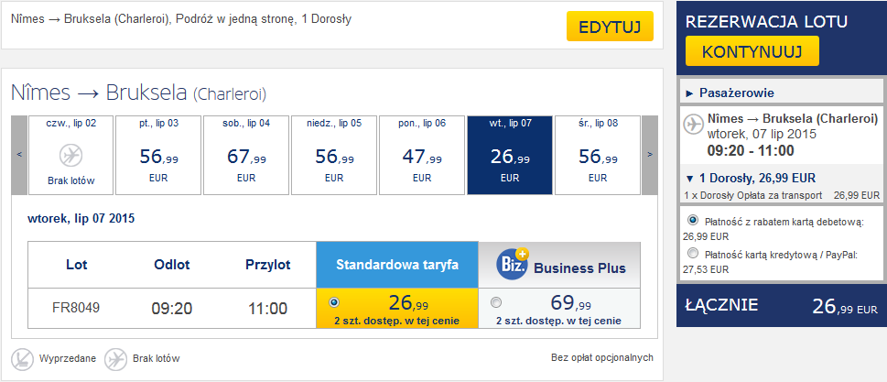The width and height of the screenshot is (887, 382).
Task: Select the sob., lip 04 date tab
Action: pos(246,155)
